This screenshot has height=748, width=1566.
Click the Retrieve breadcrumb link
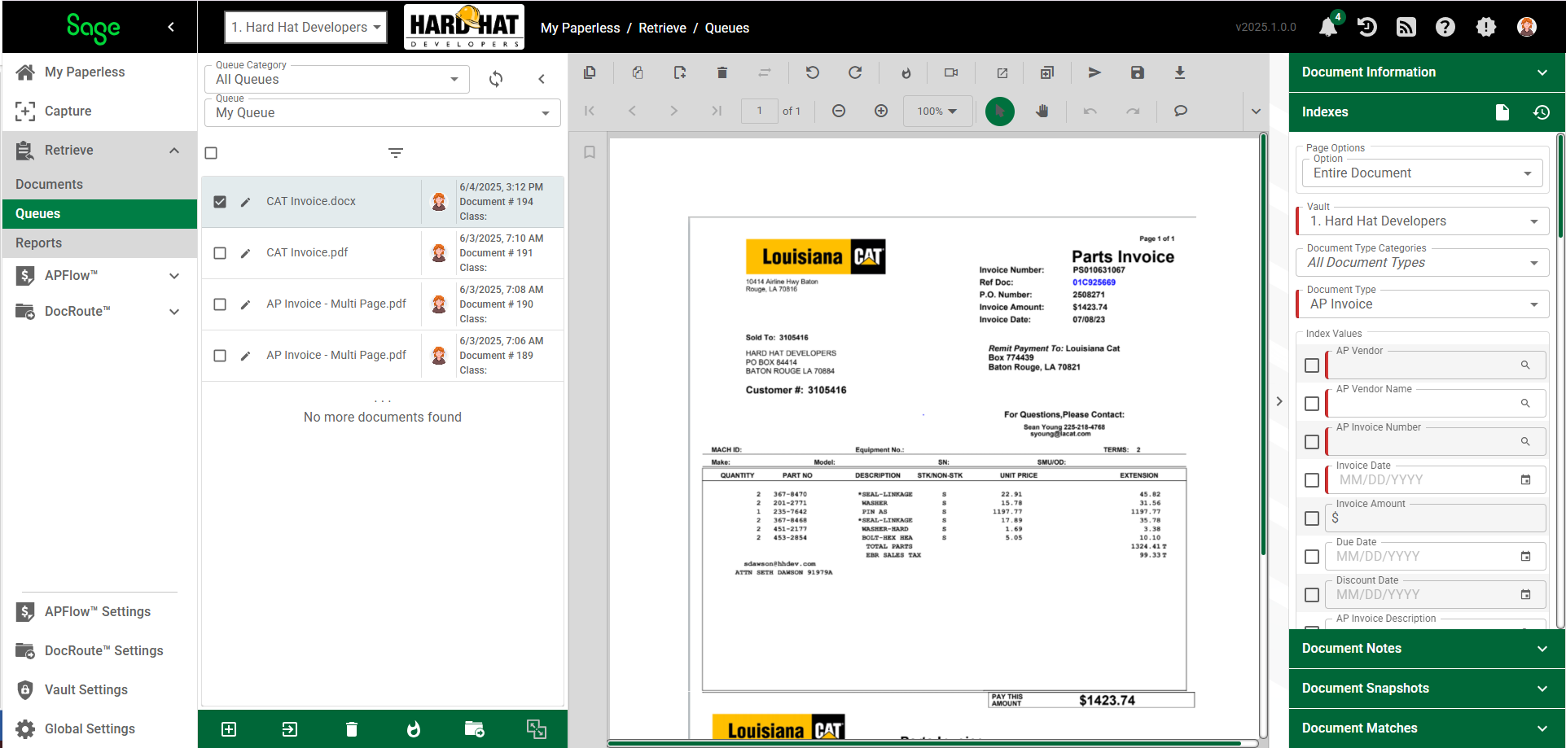coord(662,28)
